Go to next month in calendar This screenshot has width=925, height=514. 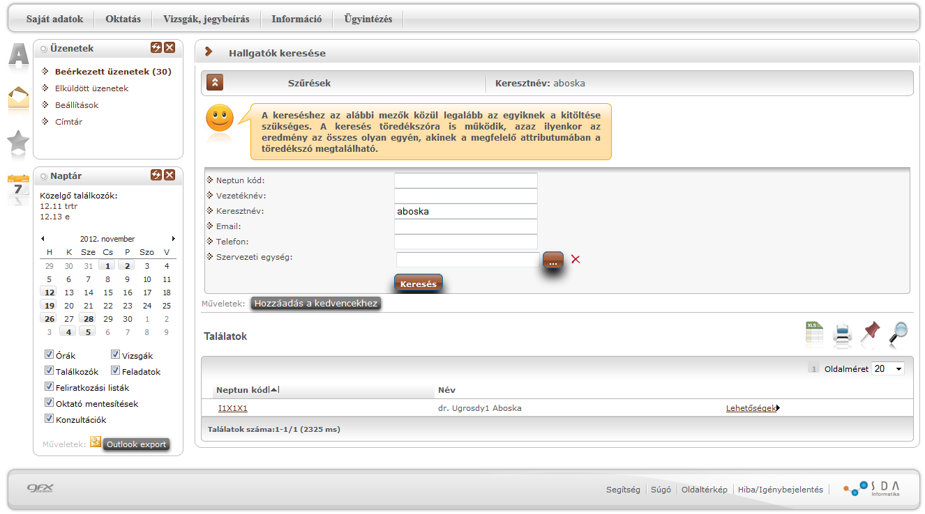174,239
